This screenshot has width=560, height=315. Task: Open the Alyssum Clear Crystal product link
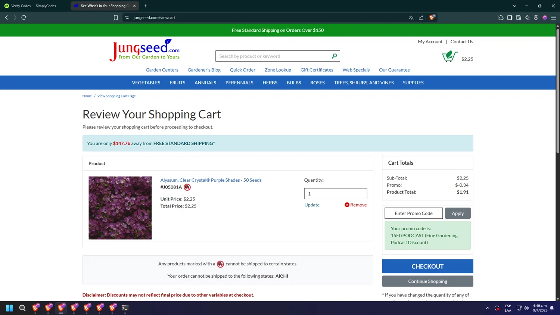click(x=211, y=180)
